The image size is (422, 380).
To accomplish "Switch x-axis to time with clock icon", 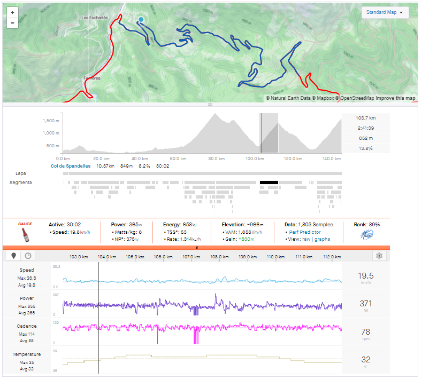I will tap(27, 256).
